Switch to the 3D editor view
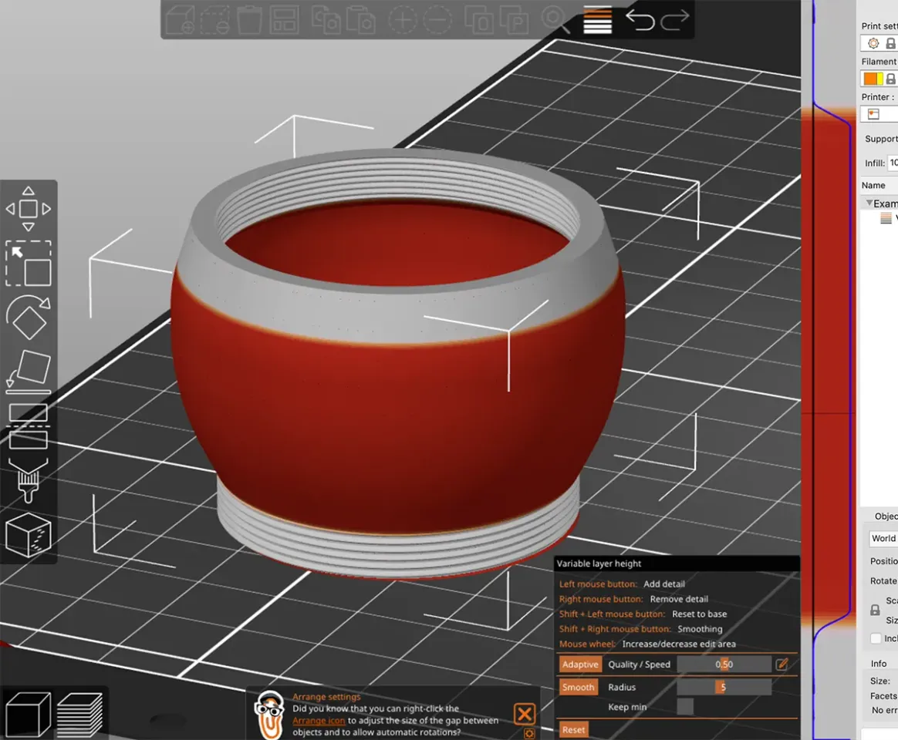The image size is (898, 740). 28,715
